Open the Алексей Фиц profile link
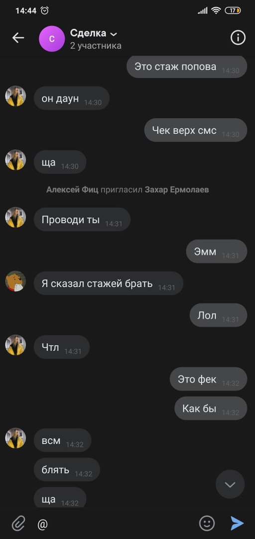The width and height of the screenshot is (255, 539). [72, 190]
